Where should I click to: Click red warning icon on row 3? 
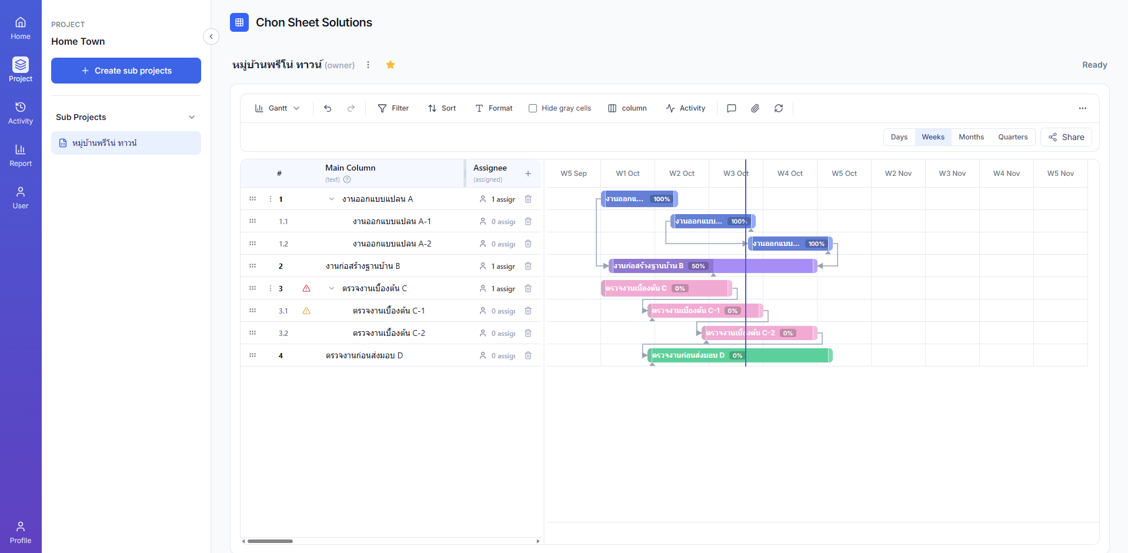tap(306, 288)
